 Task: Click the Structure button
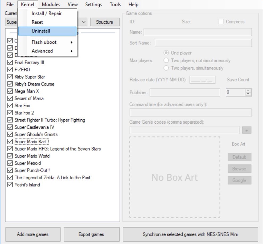click(x=105, y=22)
